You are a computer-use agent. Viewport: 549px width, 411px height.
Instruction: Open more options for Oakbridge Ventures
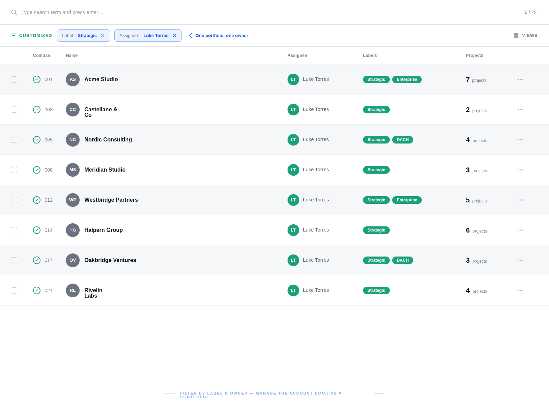[520, 260]
